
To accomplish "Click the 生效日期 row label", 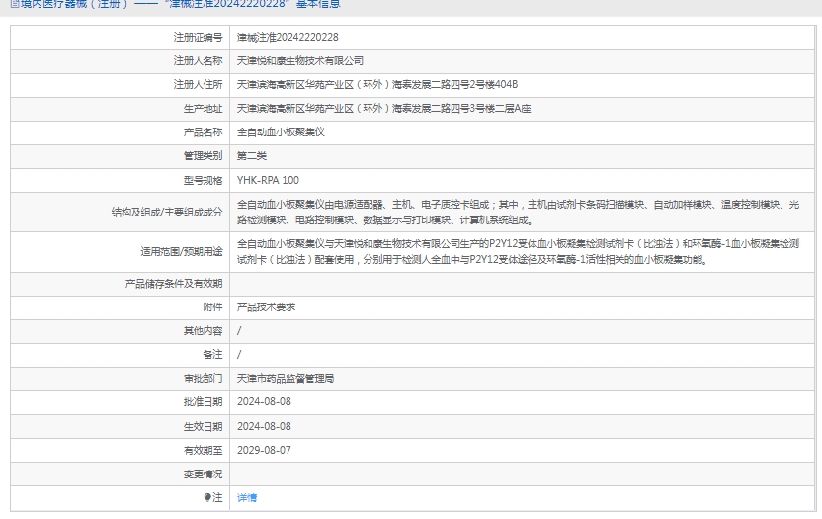I will point(204,426).
